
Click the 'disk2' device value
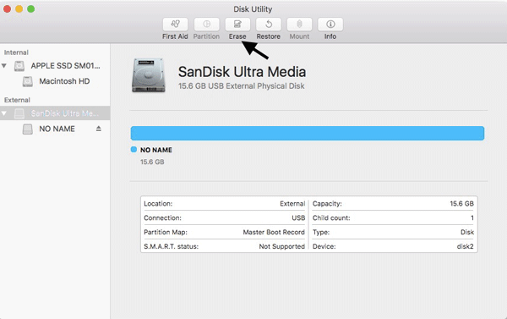[x=466, y=246]
